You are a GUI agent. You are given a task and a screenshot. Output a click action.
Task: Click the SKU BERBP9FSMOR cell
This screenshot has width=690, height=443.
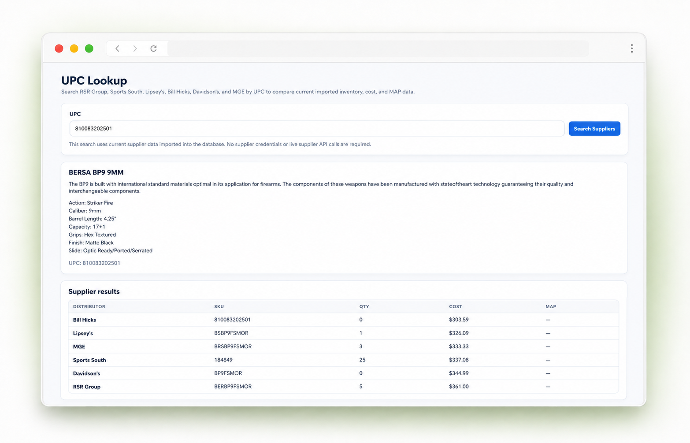coord(233,387)
